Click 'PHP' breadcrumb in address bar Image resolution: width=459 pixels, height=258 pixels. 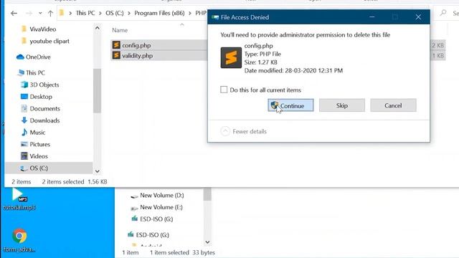click(x=201, y=13)
